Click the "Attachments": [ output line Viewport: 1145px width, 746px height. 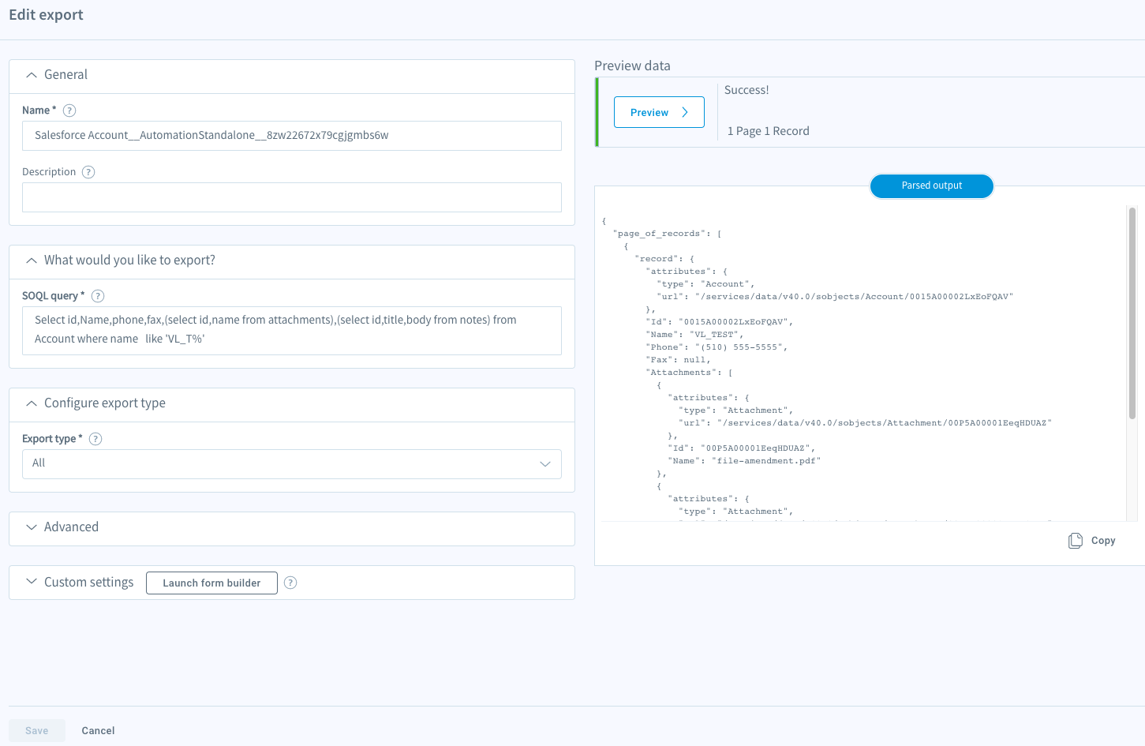pos(689,373)
